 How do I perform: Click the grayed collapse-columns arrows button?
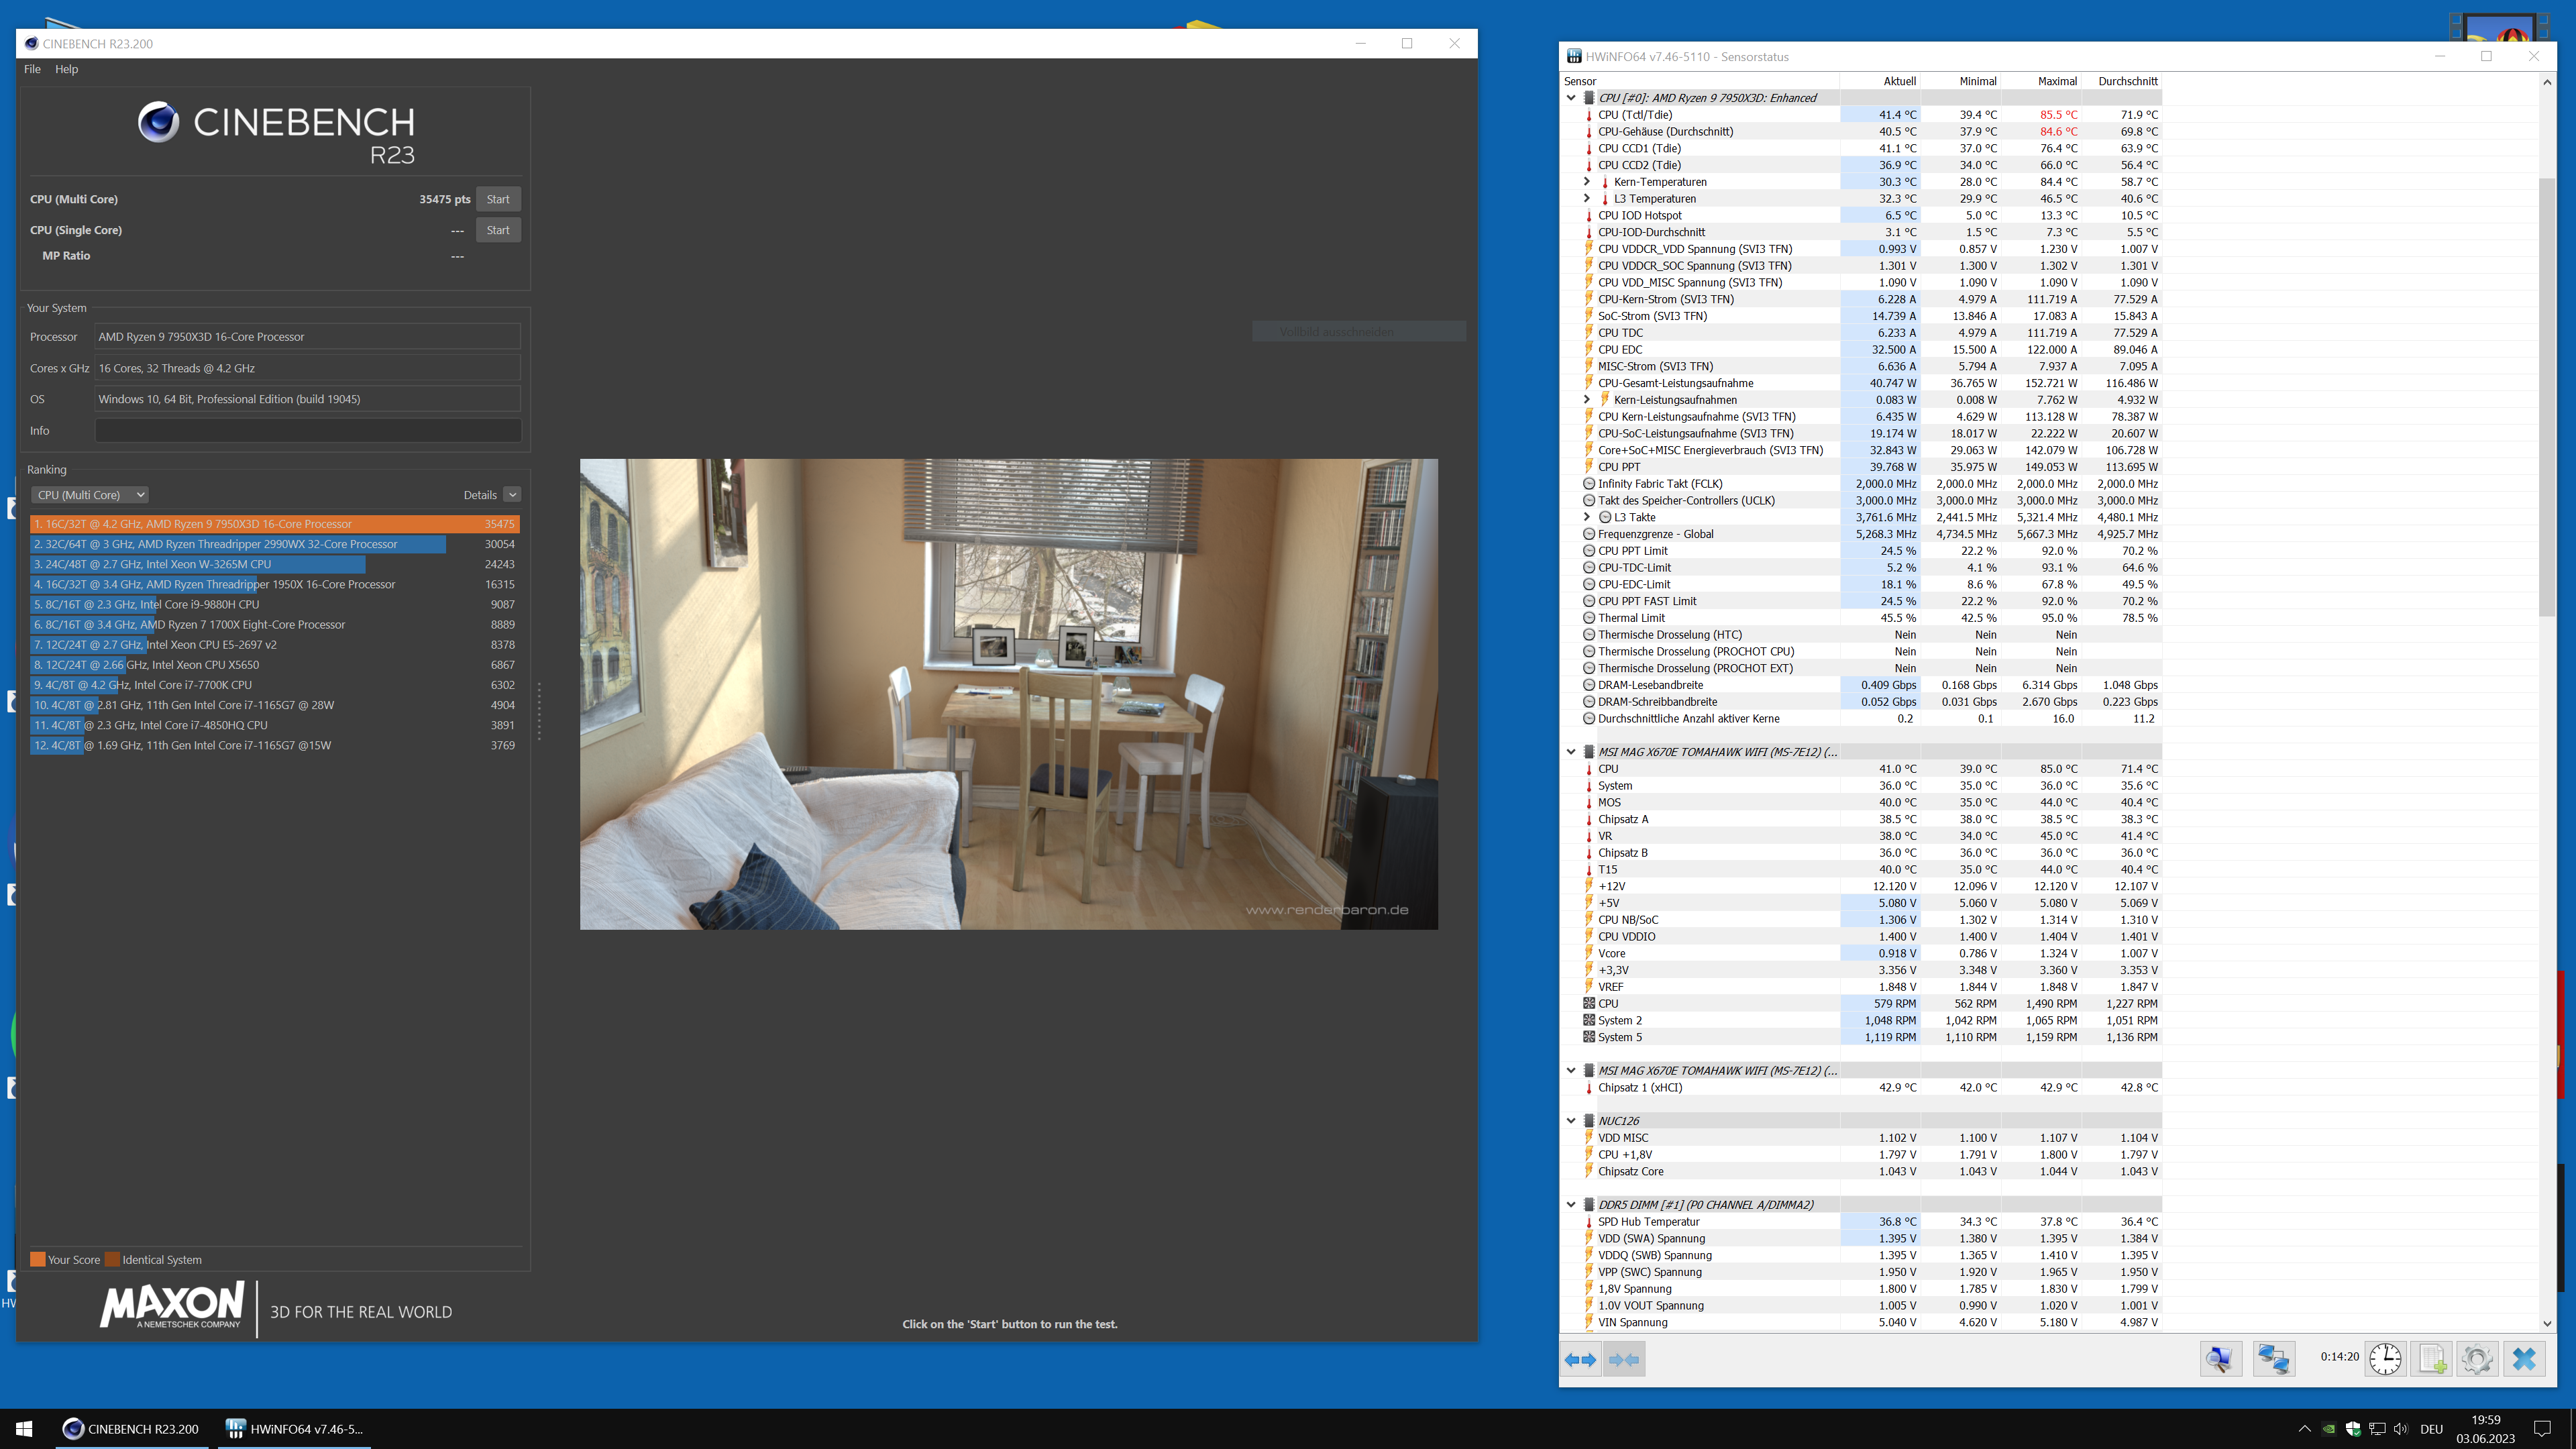(x=1624, y=1359)
